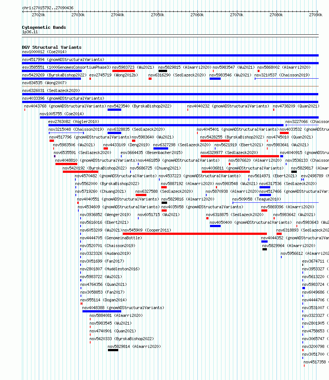Click nsv6329977 (Sedlazeck2020) label
329x380 pixels.
(229, 153)
